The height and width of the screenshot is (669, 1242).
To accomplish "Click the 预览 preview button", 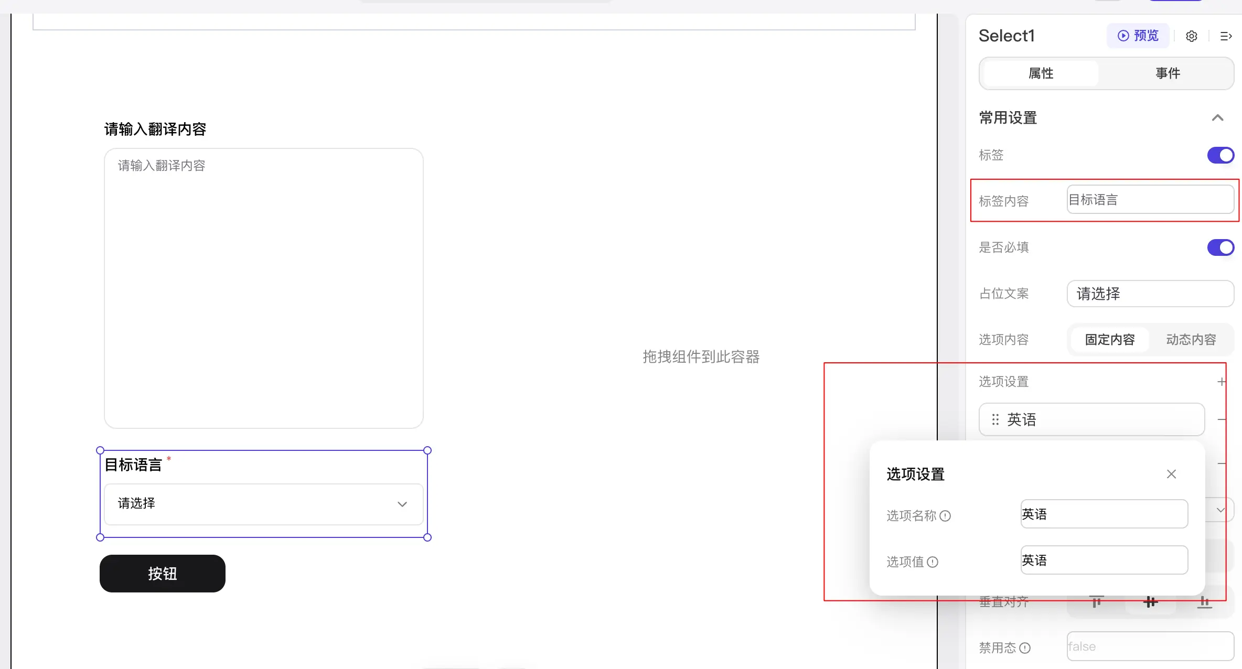I will [x=1138, y=36].
